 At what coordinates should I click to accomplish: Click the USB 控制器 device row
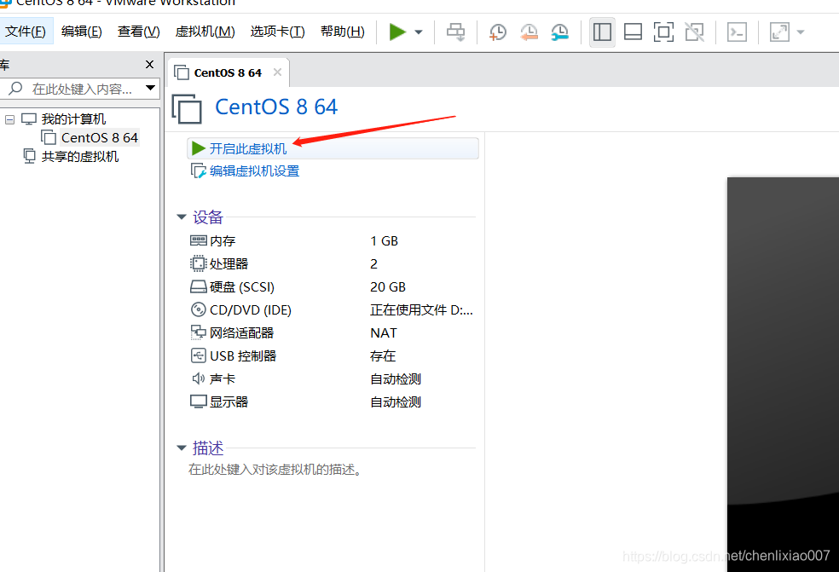(332, 355)
